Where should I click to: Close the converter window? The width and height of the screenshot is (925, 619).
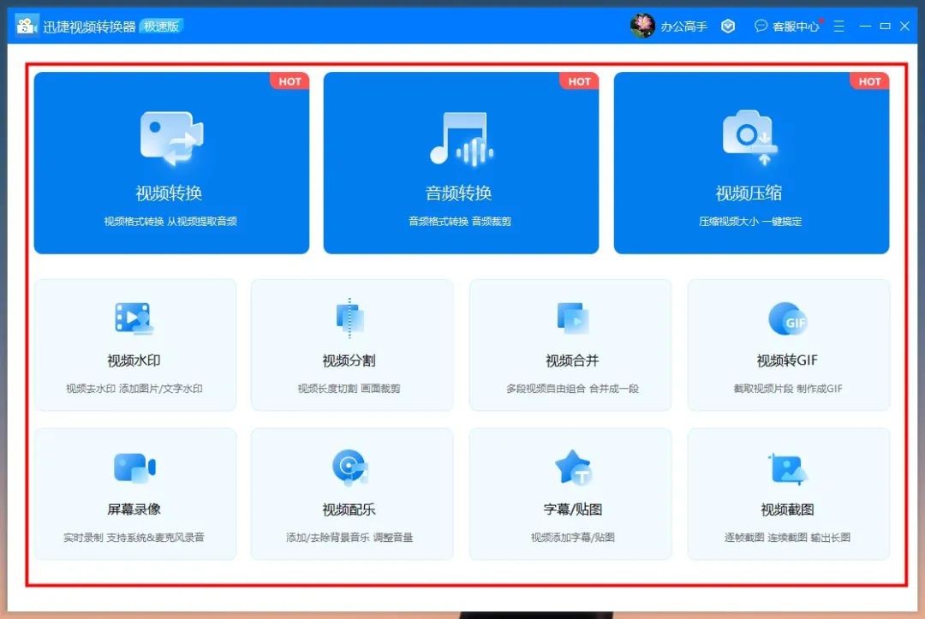pyautogui.click(x=905, y=26)
